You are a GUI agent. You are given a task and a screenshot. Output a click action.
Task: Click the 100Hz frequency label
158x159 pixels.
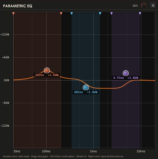click(x=46, y=151)
